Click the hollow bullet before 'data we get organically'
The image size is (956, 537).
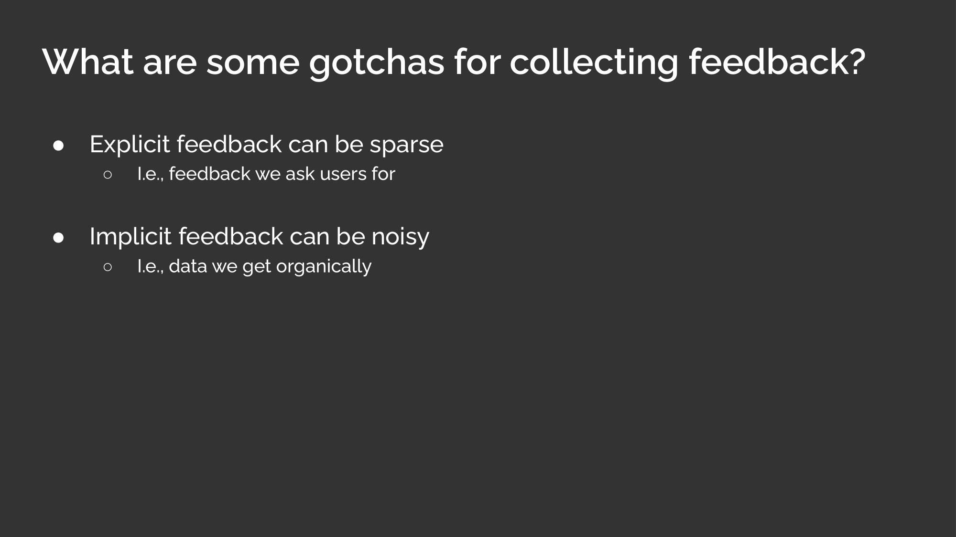pyautogui.click(x=107, y=267)
